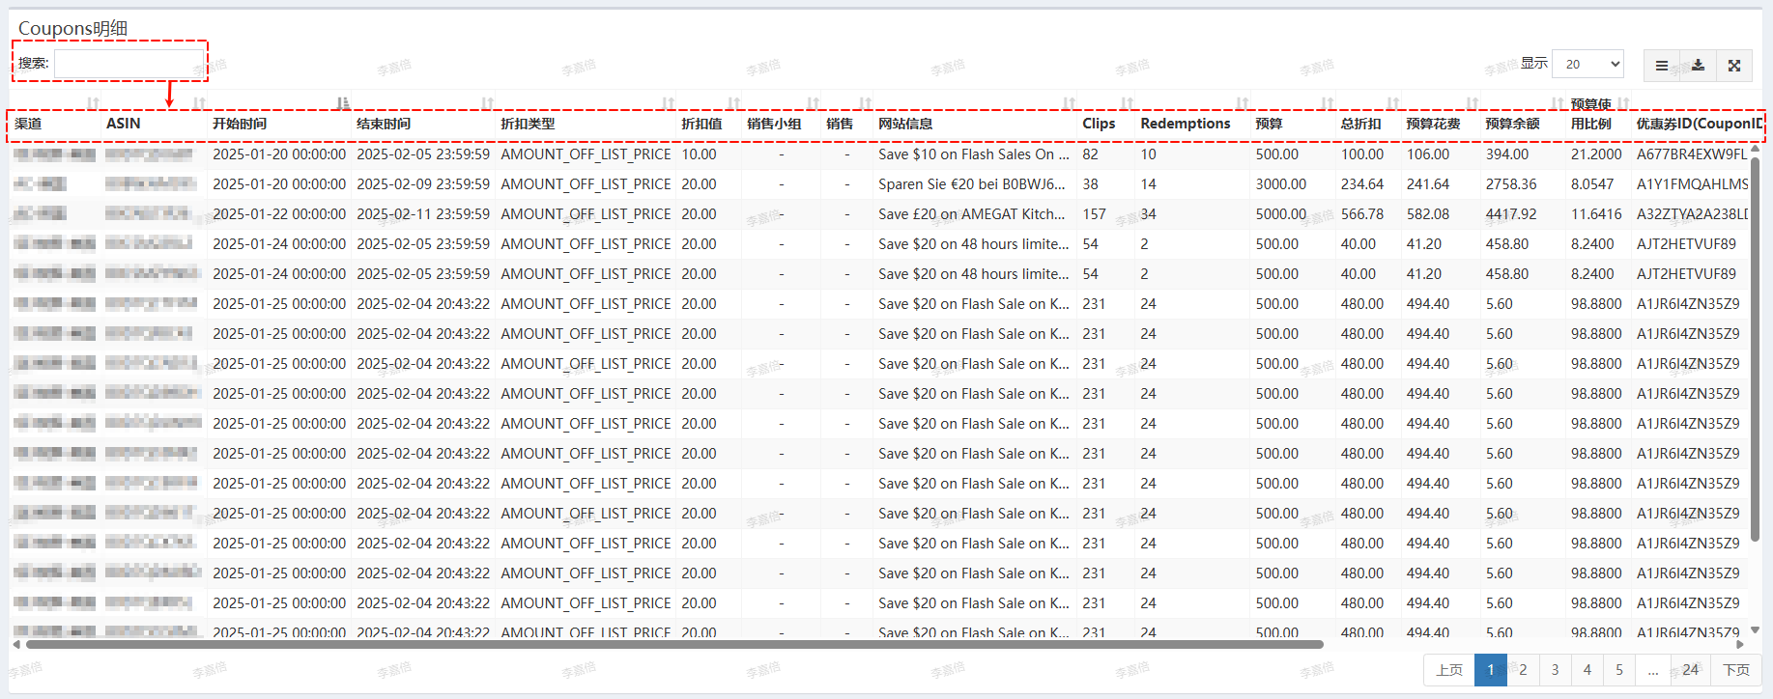Click sort icon above 预算花费 column
This screenshot has height=699, width=1773.
[x=1472, y=103]
